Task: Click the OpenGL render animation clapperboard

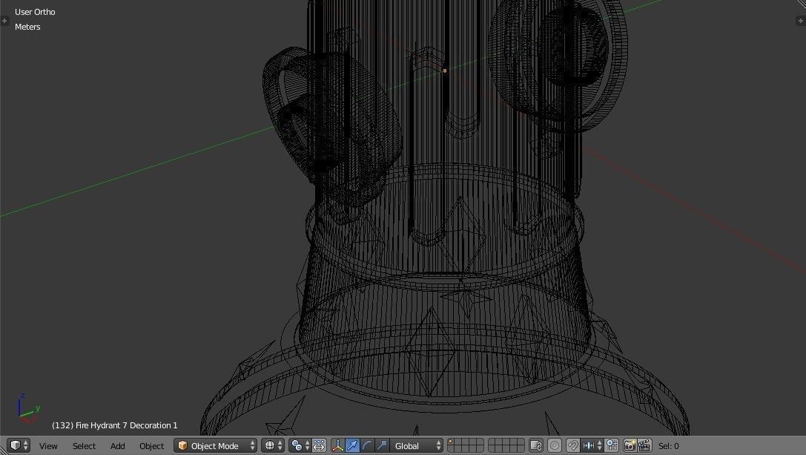Action: (x=644, y=446)
